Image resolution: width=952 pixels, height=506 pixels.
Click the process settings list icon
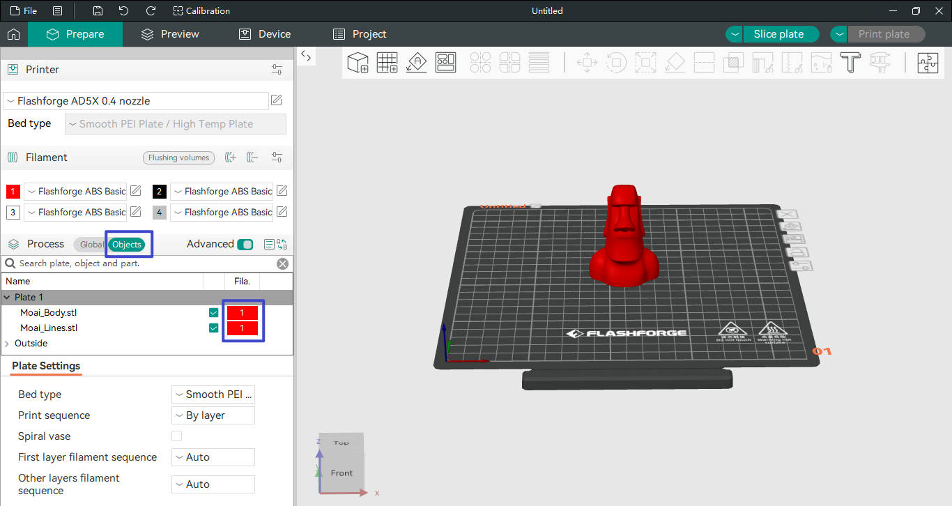tap(269, 245)
